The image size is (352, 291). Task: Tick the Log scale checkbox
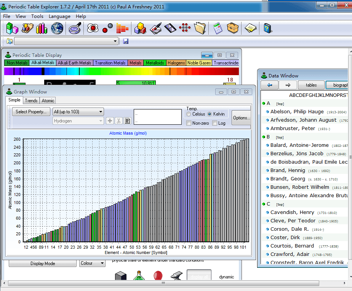215,123
